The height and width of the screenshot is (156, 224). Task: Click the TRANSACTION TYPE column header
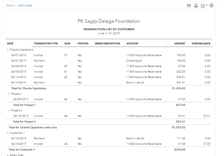click(46, 43)
